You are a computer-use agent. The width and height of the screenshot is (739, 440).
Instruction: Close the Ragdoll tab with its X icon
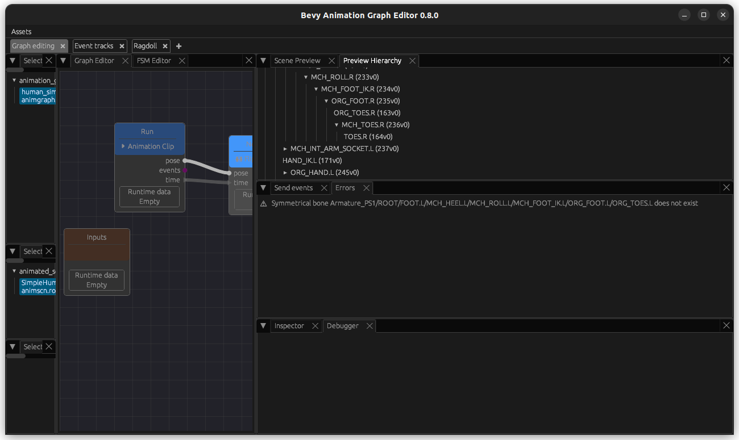164,46
